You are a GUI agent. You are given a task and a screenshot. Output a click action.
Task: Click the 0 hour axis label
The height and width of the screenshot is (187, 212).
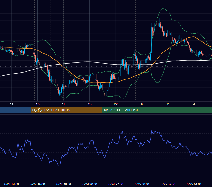pos(142,104)
